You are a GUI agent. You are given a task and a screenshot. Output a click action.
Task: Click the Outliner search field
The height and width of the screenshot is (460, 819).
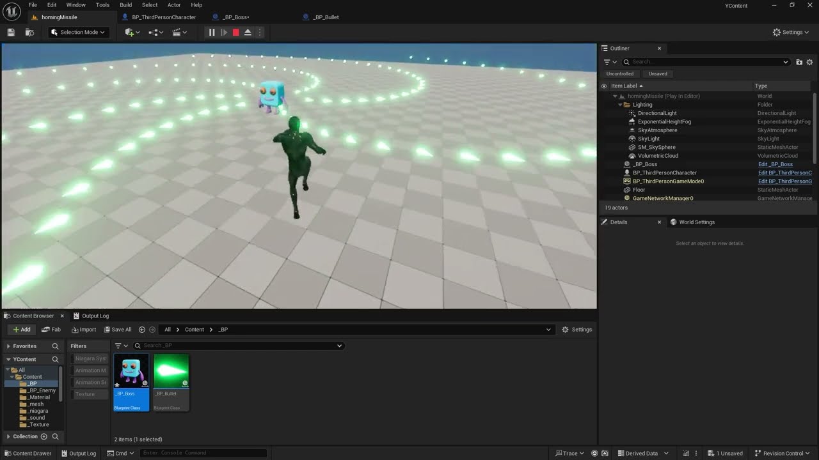[707, 62]
